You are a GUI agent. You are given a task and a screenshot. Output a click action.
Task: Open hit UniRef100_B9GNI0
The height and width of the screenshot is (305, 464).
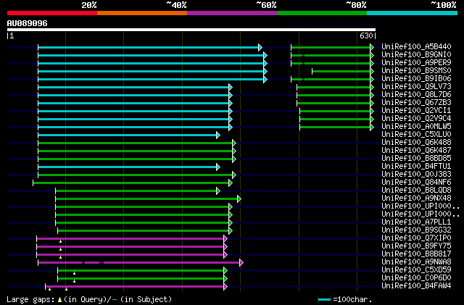416,54
